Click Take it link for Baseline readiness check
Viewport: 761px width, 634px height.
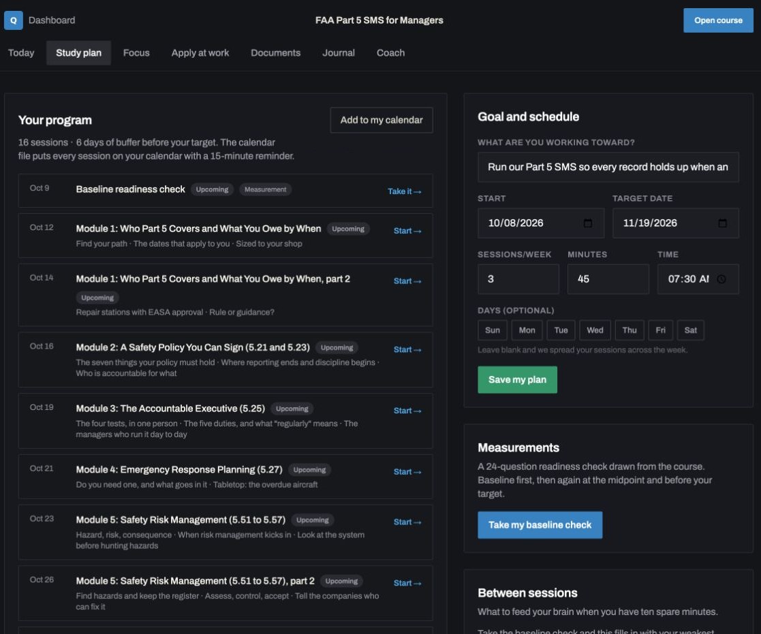pos(404,191)
